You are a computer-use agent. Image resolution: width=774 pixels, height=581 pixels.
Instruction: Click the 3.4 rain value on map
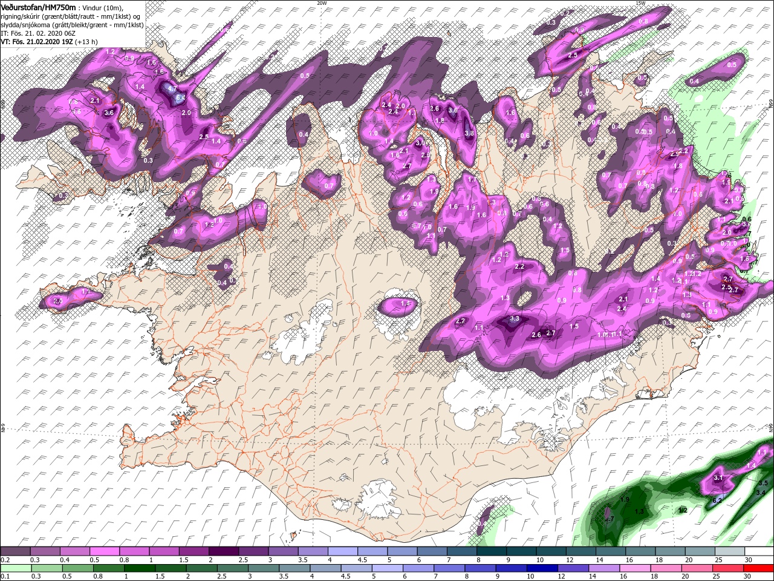pos(761,493)
